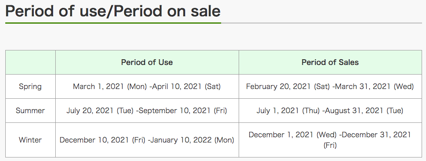The height and width of the screenshot is (161, 426).
Task: Click "September 10, 2021 (Fri)" text
Action: pos(183,111)
